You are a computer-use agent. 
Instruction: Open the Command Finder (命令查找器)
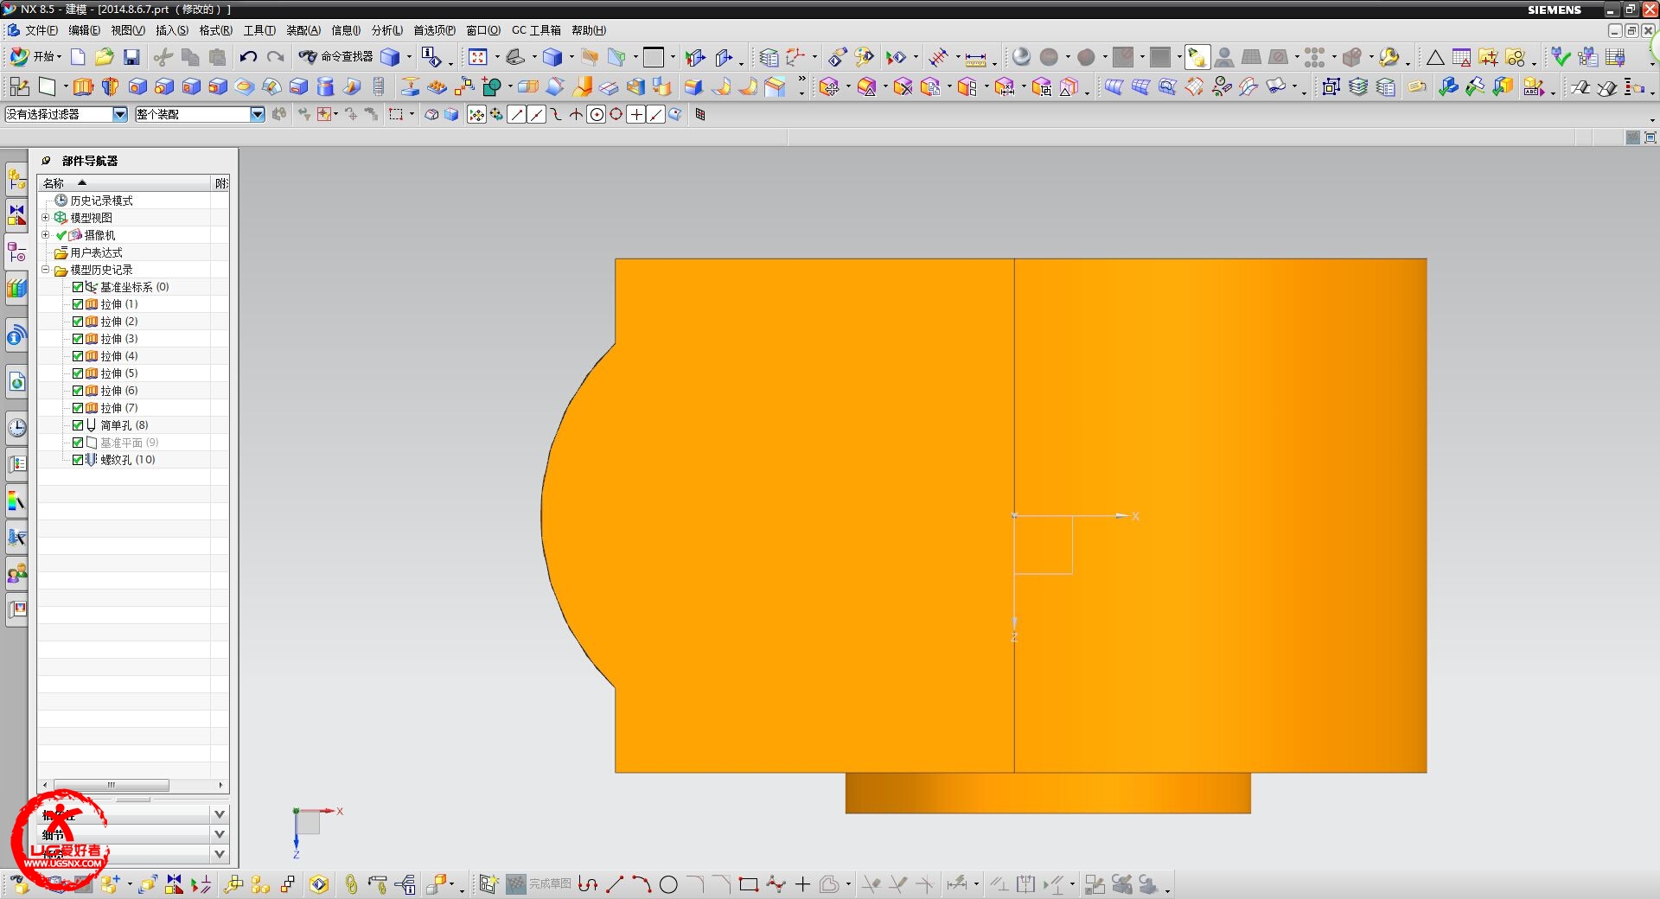336,57
